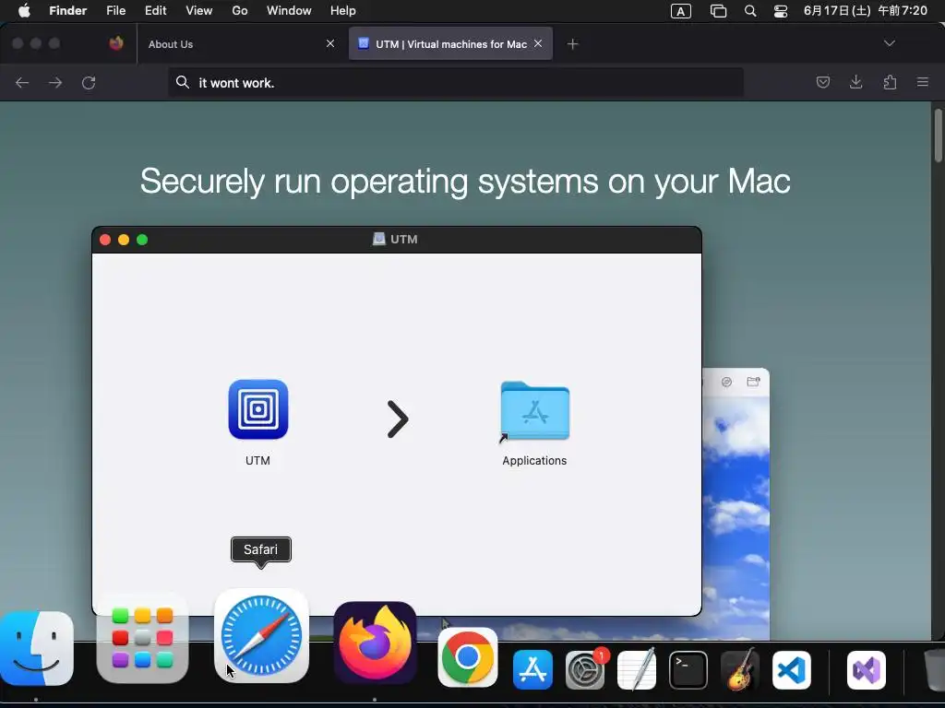This screenshot has width=945, height=708.
Task: Open the Apple menu
Action: (24, 11)
